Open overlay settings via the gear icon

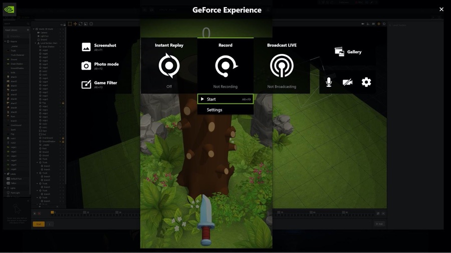pos(366,82)
